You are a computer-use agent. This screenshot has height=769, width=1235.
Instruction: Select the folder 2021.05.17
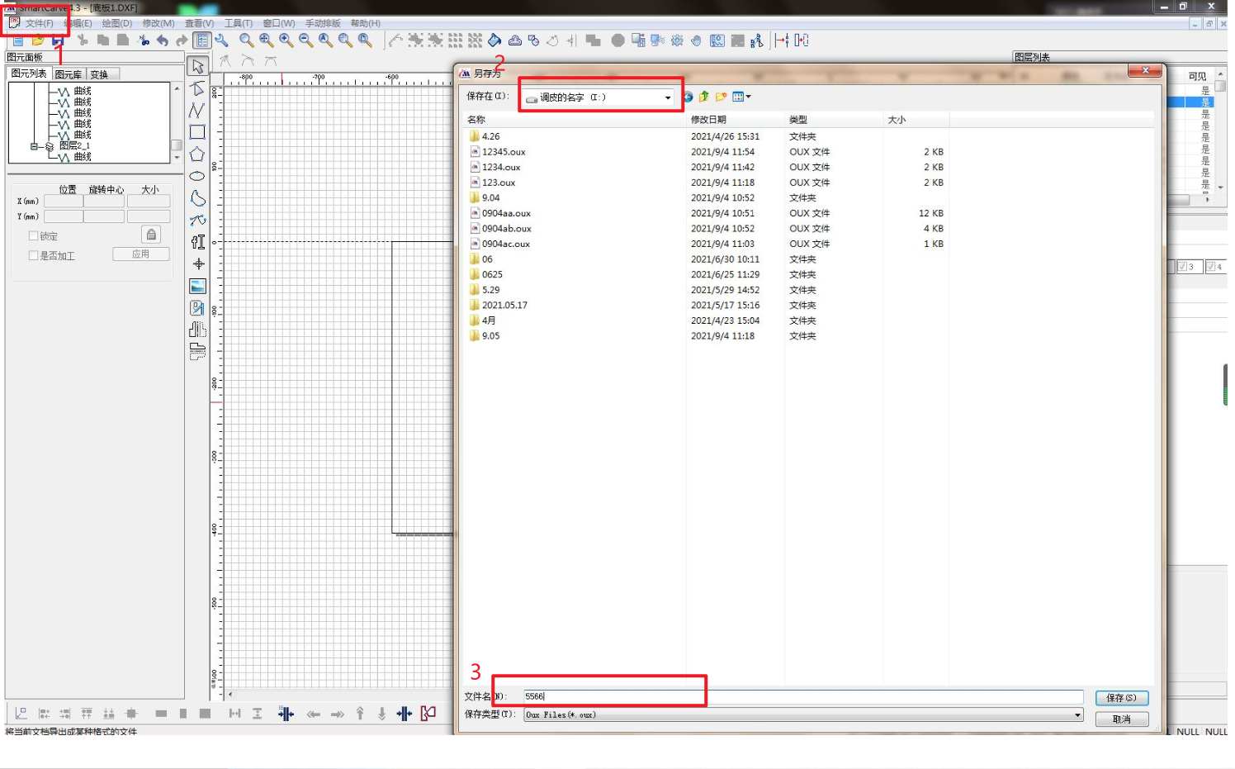pos(504,306)
